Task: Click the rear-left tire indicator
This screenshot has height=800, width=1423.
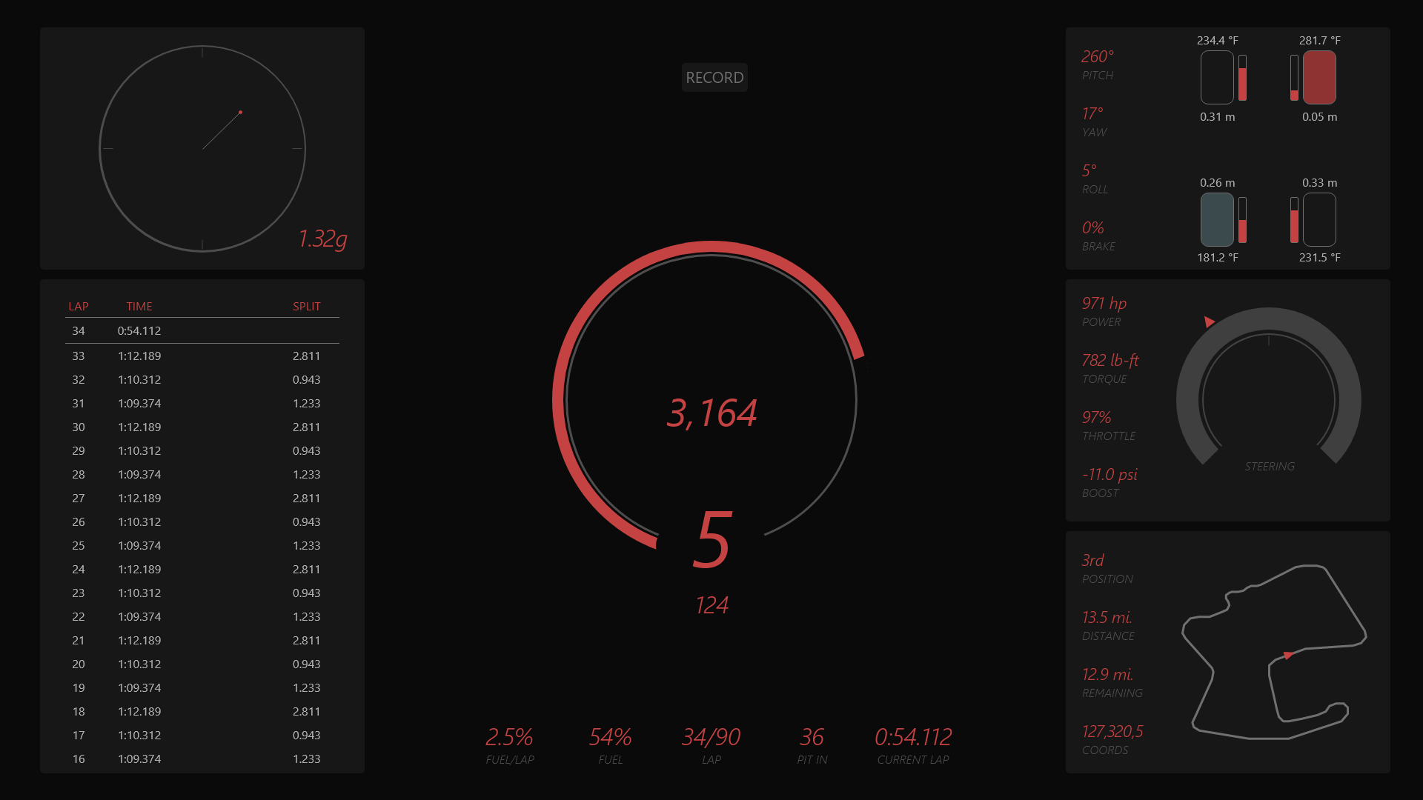Action: [1217, 220]
